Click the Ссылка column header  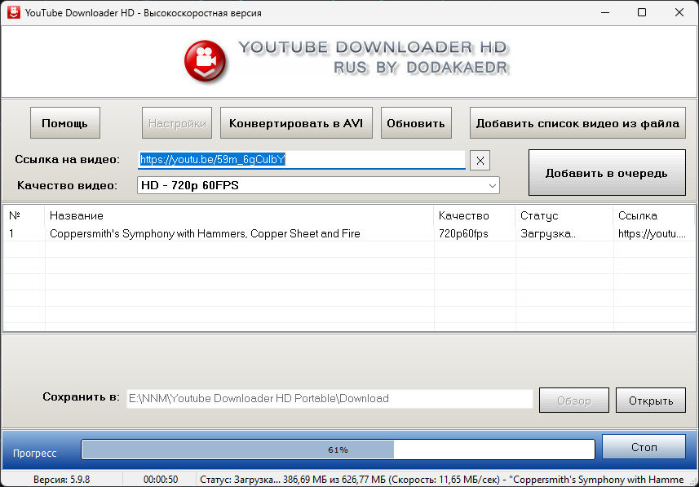(654, 215)
